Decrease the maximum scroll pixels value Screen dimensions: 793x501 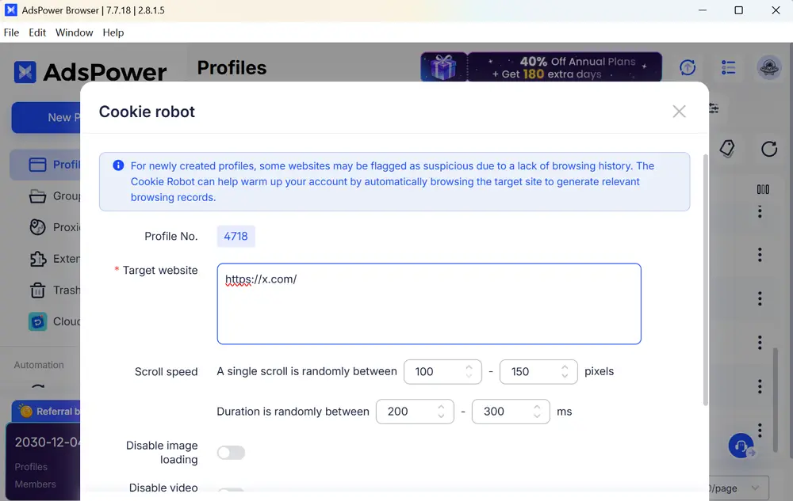tap(565, 377)
